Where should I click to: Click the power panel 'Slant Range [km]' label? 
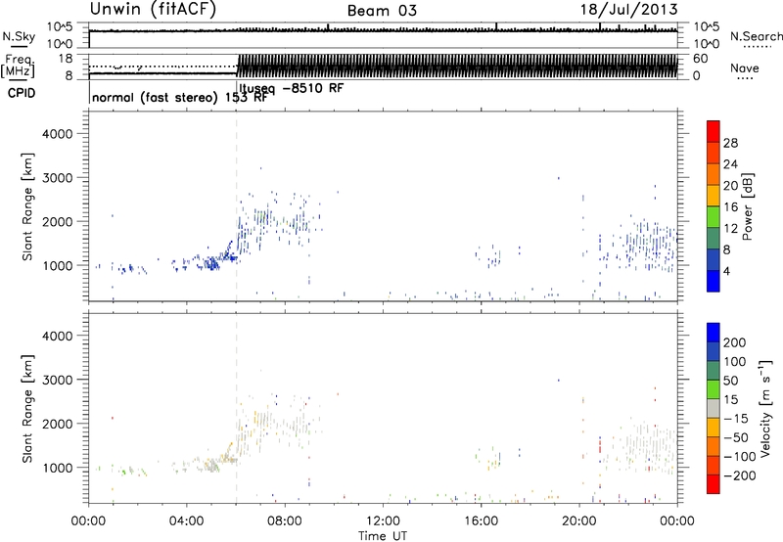(x=27, y=207)
